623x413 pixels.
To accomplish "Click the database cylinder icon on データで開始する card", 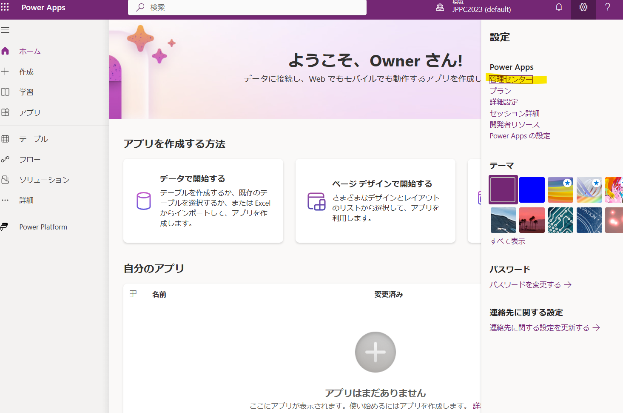I will tap(144, 201).
